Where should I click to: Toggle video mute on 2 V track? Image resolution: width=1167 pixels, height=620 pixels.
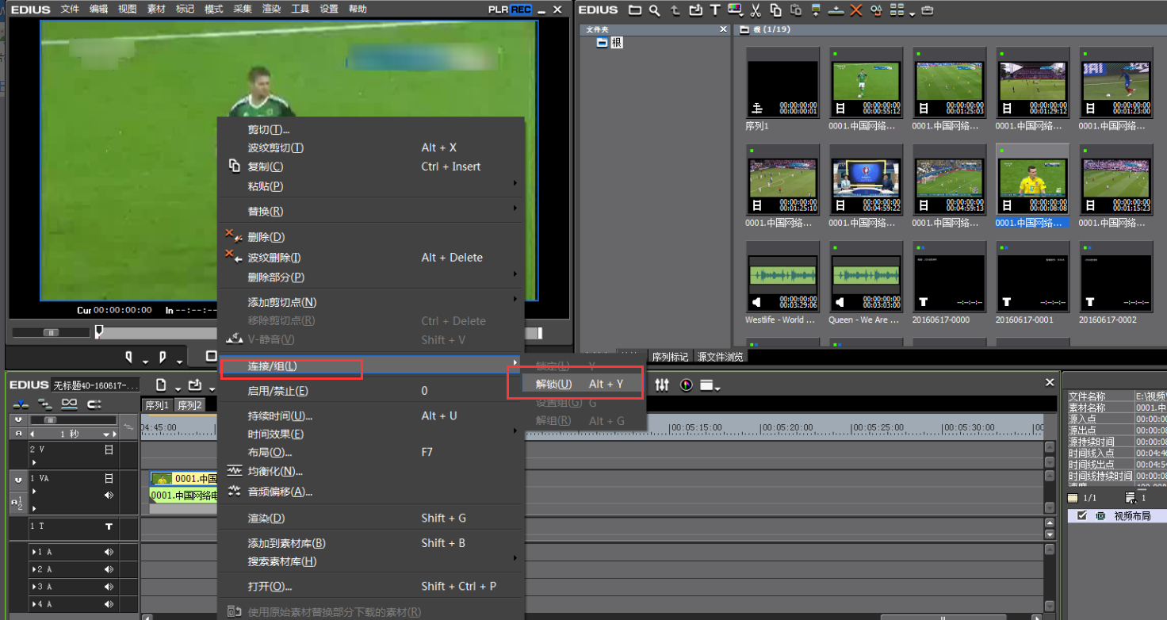pyautogui.click(x=109, y=450)
